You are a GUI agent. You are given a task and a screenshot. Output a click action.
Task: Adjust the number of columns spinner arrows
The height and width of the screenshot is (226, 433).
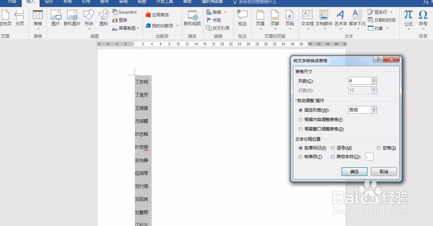click(374, 81)
